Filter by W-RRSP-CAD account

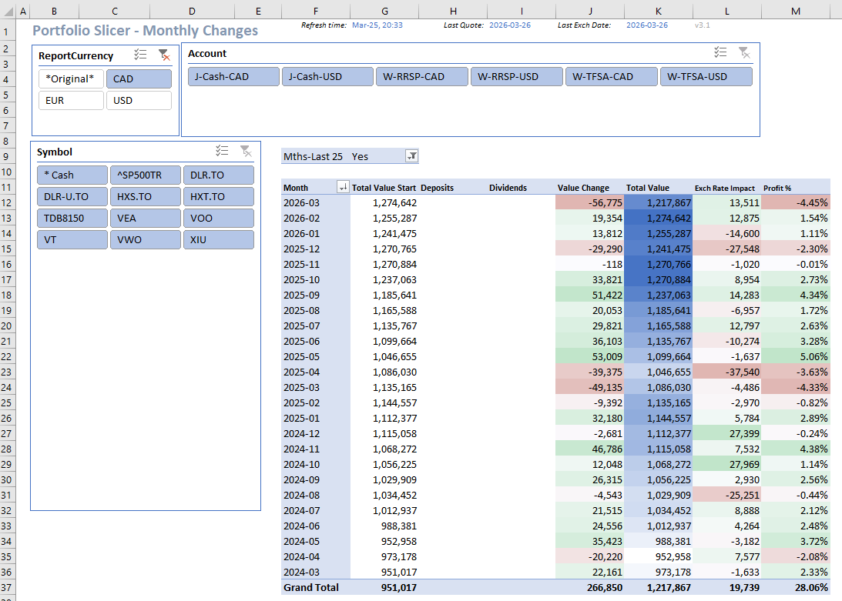pos(422,77)
